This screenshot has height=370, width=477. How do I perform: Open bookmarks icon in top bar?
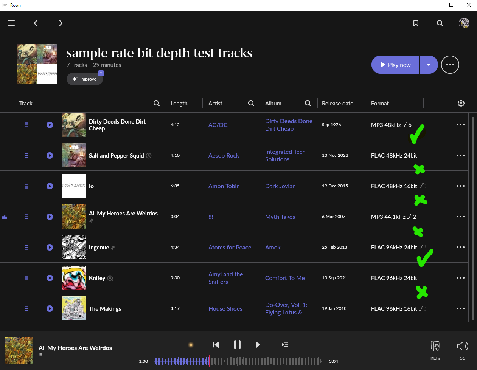point(416,23)
